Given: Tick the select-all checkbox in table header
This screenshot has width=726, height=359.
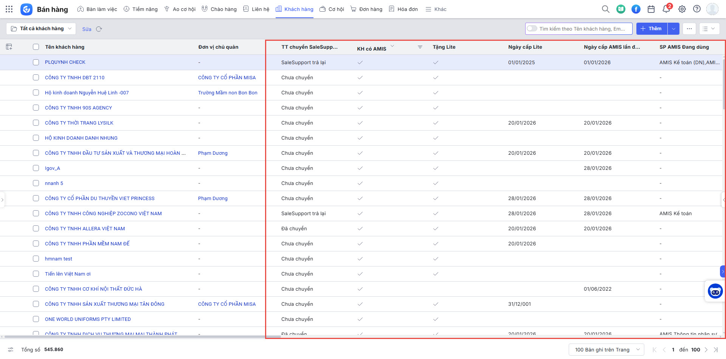Looking at the screenshot, I should 36,47.
